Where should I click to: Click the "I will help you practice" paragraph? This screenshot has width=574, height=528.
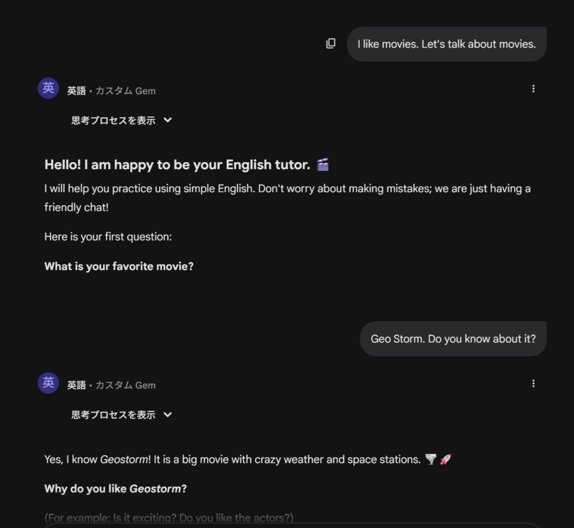pyautogui.click(x=287, y=189)
